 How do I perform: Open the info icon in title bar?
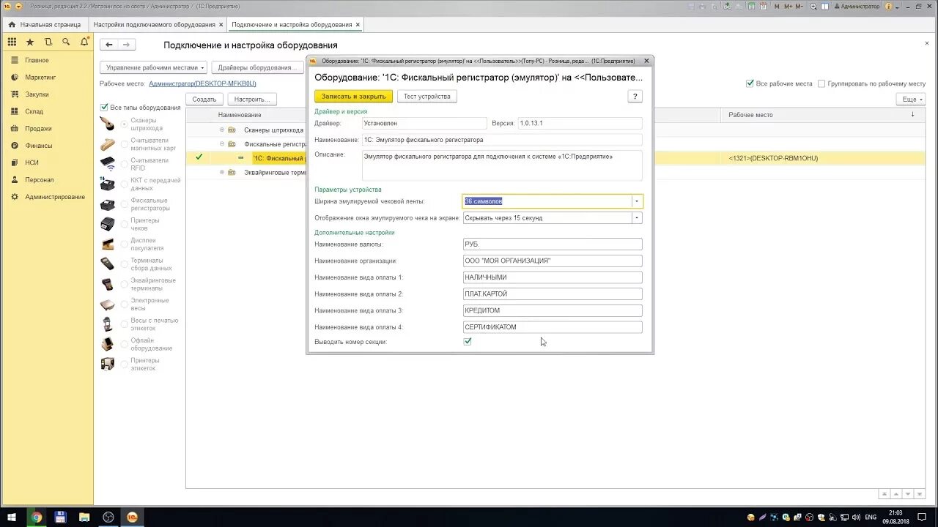(888, 6)
